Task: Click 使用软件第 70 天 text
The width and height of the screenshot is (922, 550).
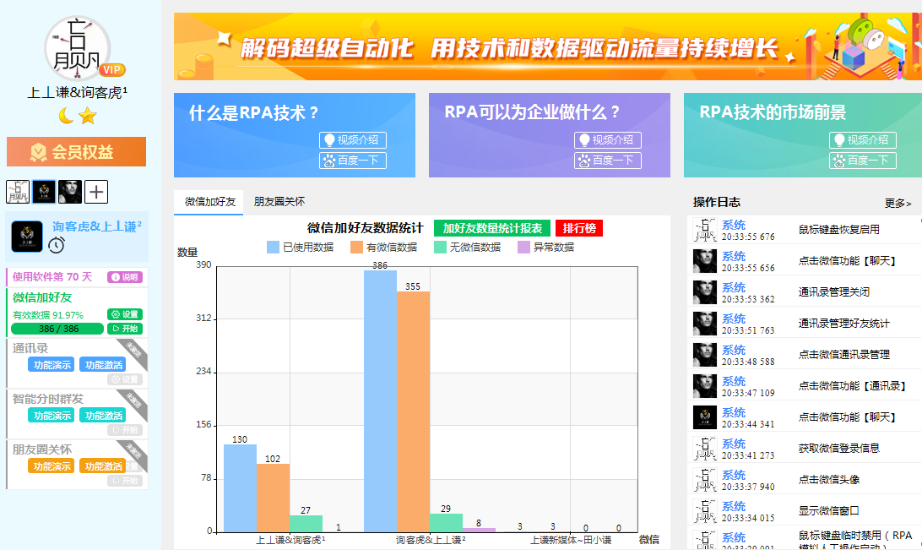Action: click(x=52, y=277)
